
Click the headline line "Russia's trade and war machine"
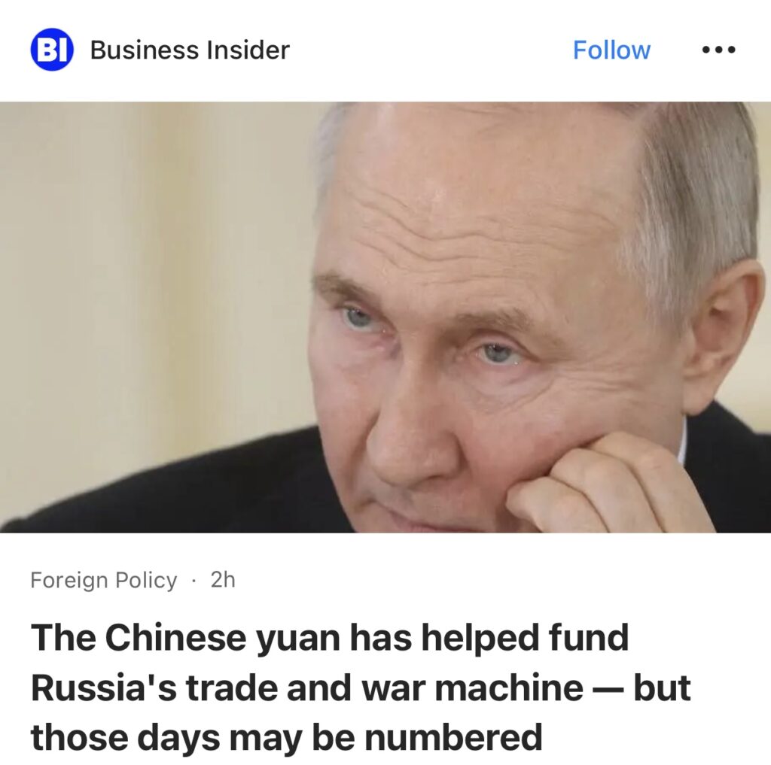(307, 687)
